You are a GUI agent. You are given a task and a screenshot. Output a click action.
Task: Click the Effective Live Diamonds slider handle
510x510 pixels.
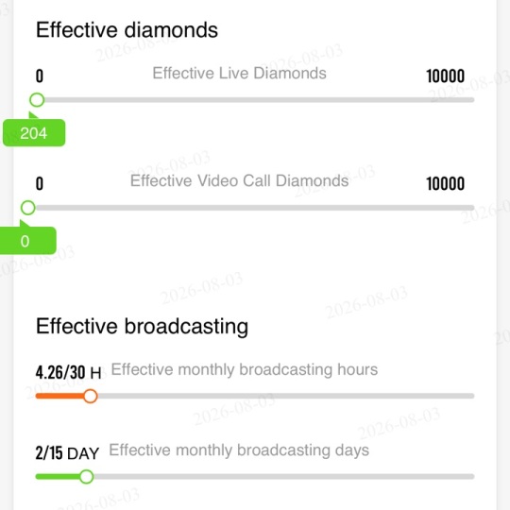(x=37, y=100)
